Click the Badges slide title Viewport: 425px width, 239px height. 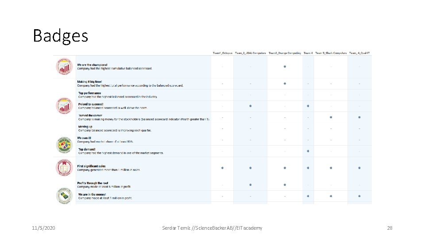pos(61,36)
